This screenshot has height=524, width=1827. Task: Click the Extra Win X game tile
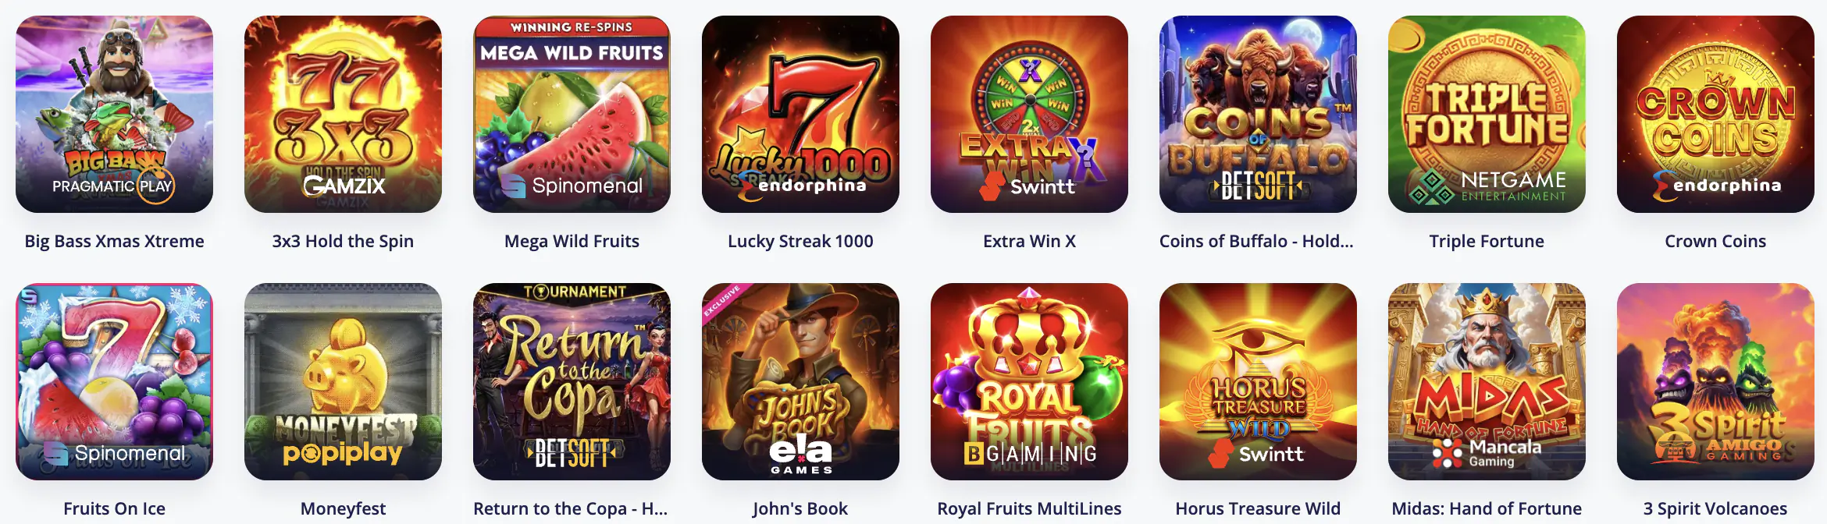pyautogui.click(x=1029, y=114)
